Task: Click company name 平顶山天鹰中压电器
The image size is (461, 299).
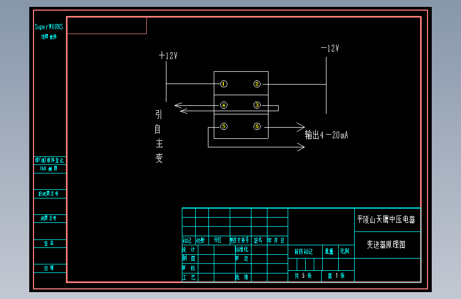Action: coord(386,220)
